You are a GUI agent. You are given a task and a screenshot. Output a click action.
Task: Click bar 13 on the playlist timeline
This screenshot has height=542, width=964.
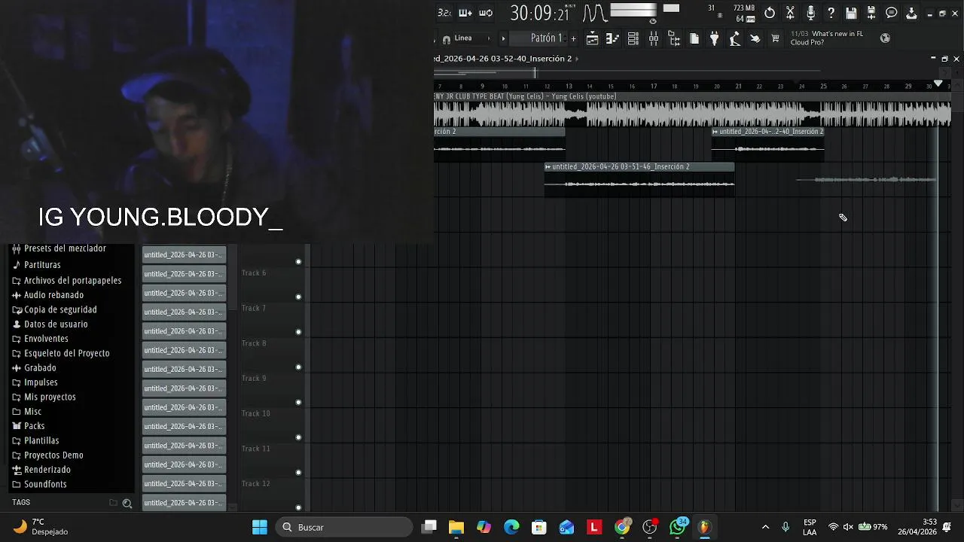coord(569,86)
